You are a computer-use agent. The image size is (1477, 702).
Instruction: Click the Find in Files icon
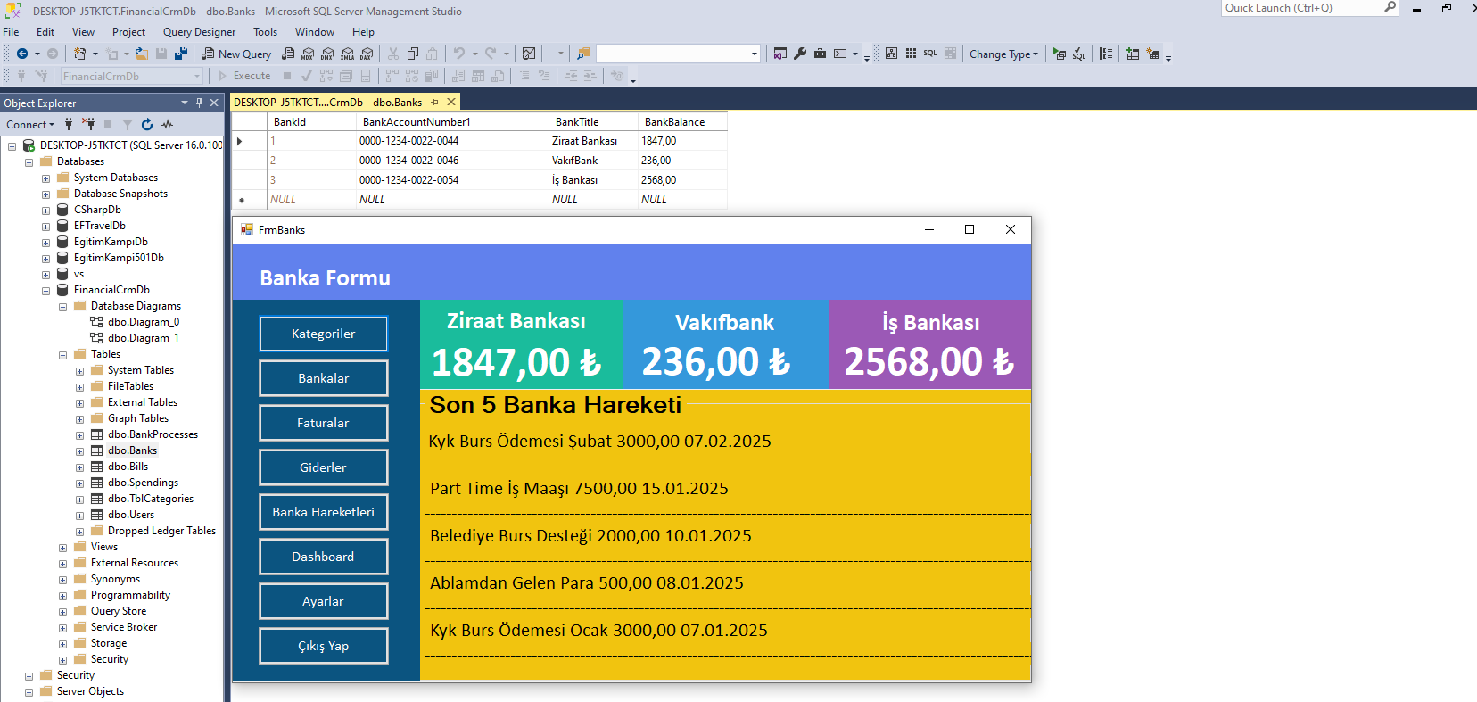tap(583, 54)
